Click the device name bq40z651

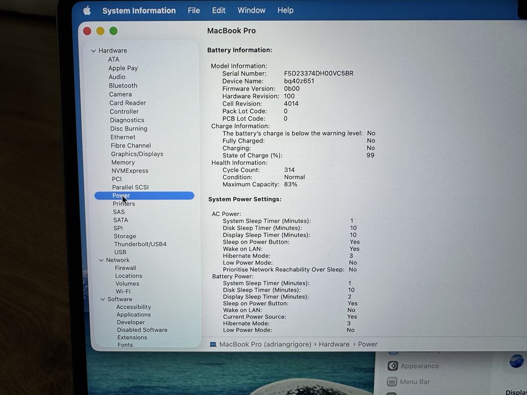click(x=299, y=81)
